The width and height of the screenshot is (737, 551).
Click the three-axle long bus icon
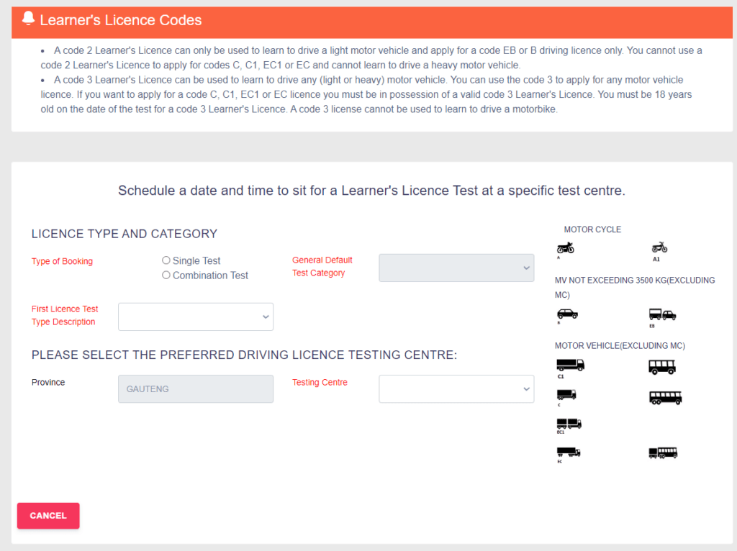665,397
